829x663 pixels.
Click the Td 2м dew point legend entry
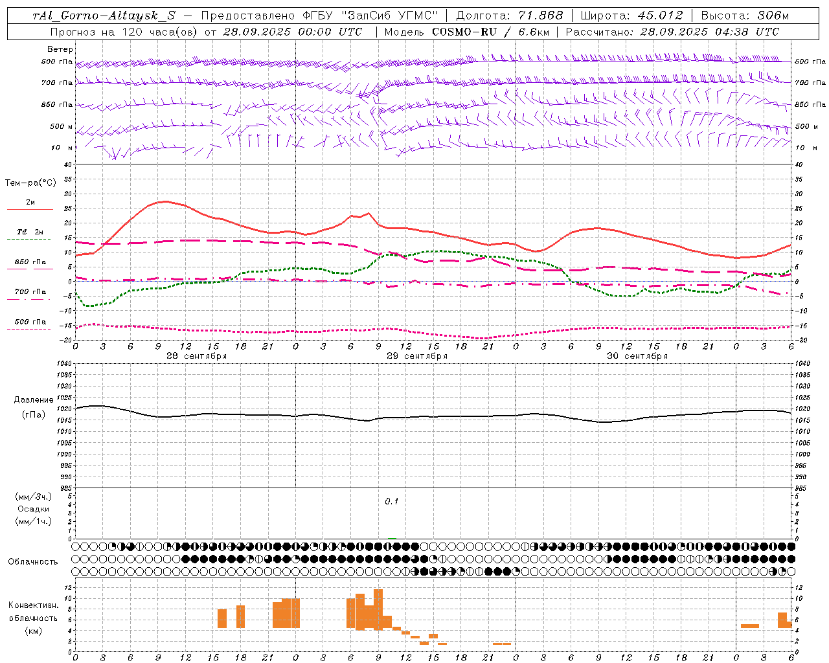click(30, 232)
